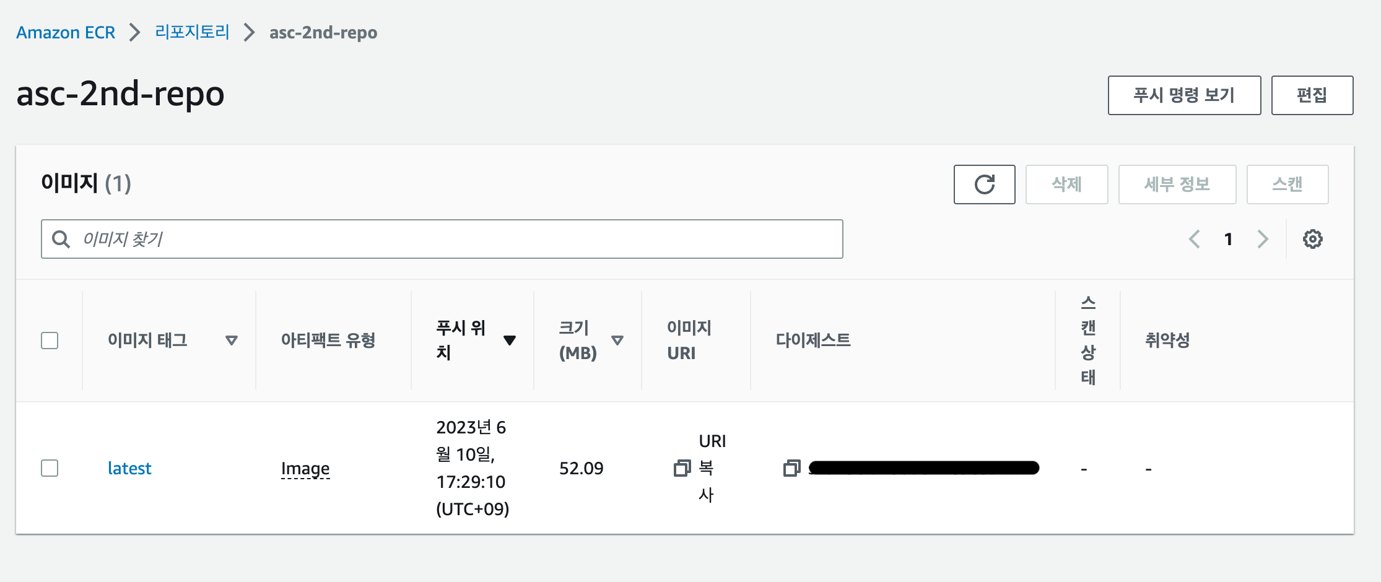This screenshot has height=582, width=1381.
Task: Copy the image URI icon
Action: (x=682, y=468)
